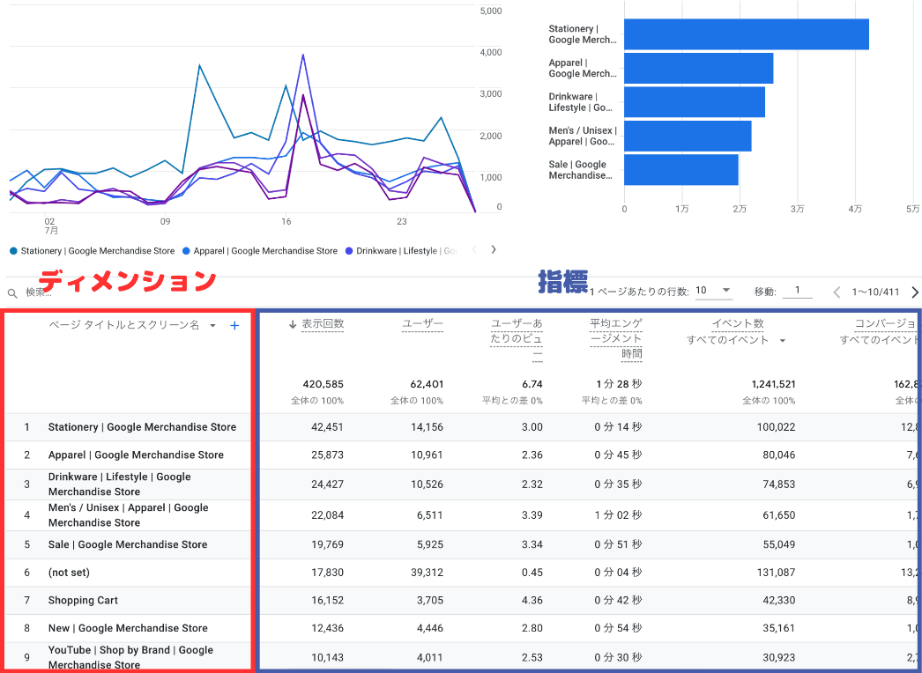
Task: Sort by the 平均エンゲージメント時間 column header
Action: pos(616,339)
